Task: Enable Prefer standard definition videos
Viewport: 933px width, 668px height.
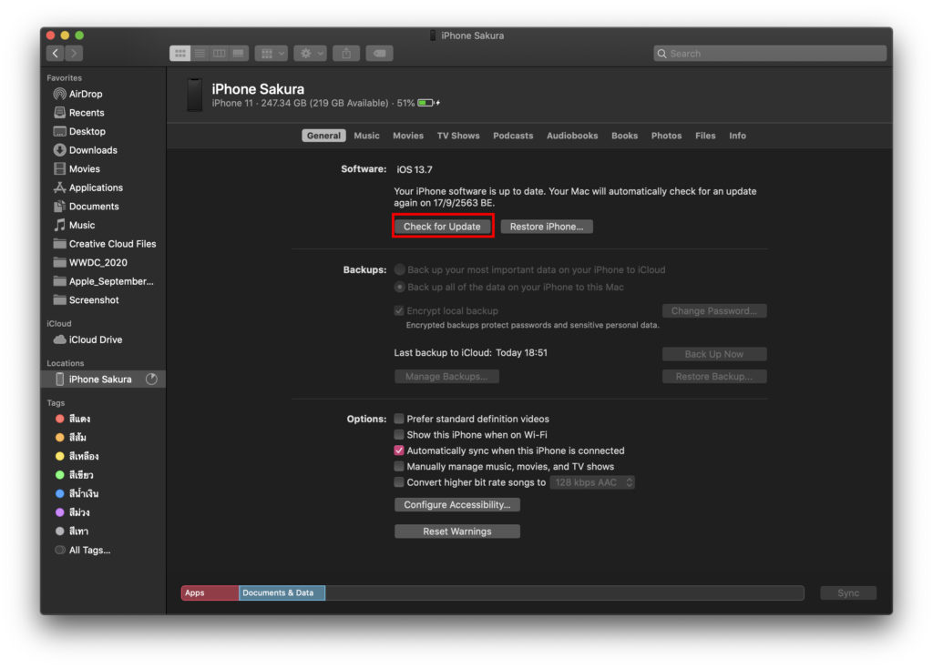Action: pyautogui.click(x=399, y=420)
